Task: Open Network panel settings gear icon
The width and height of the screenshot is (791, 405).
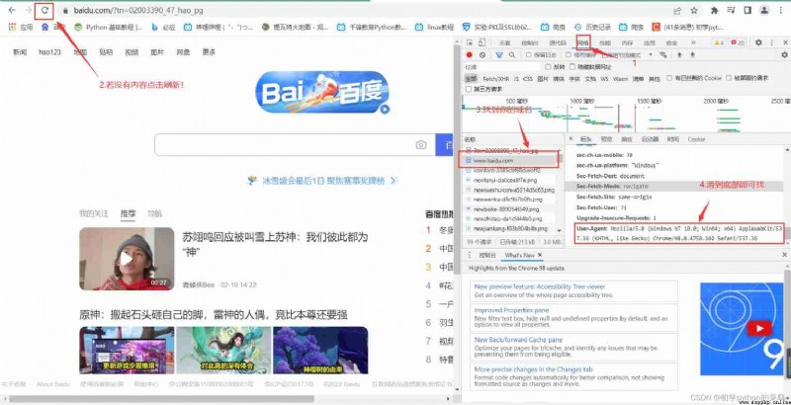Action: [784, 55]
